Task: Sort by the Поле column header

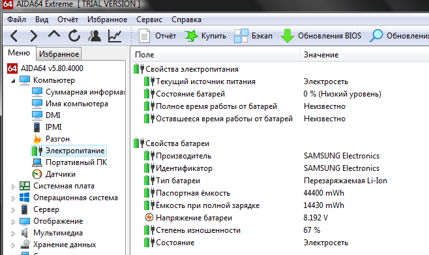Action: pos(216,55)
